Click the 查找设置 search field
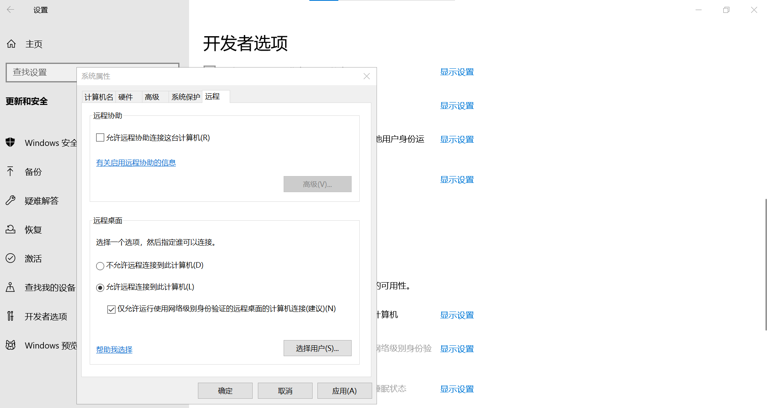 (41, 72)
